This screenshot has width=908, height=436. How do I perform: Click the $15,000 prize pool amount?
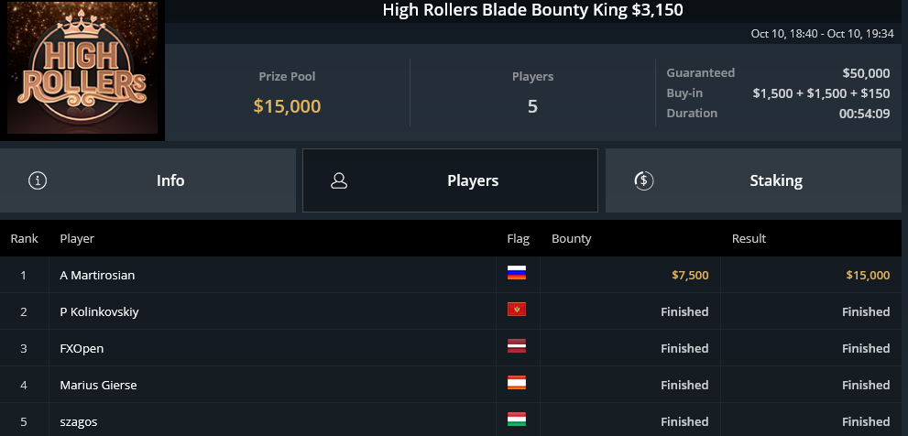click(287, 106)
